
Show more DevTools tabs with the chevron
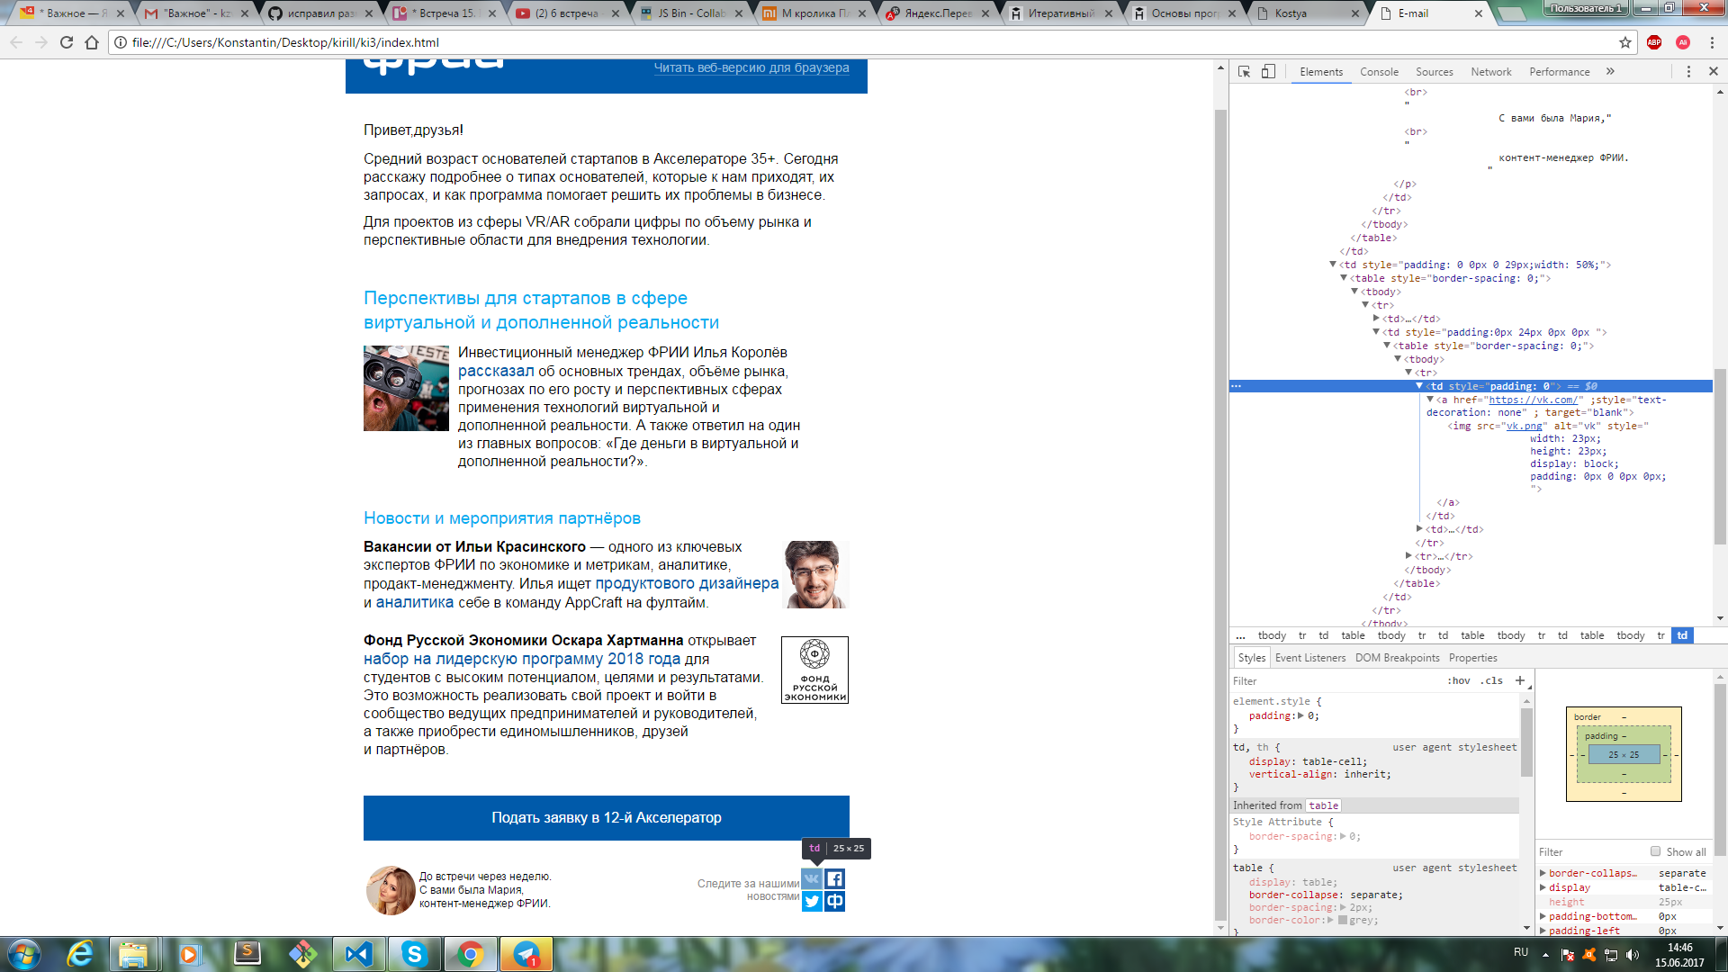[x=1610, y=72]
